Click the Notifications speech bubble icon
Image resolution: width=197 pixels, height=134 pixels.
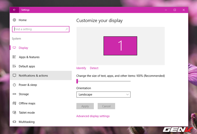(14, 75)
